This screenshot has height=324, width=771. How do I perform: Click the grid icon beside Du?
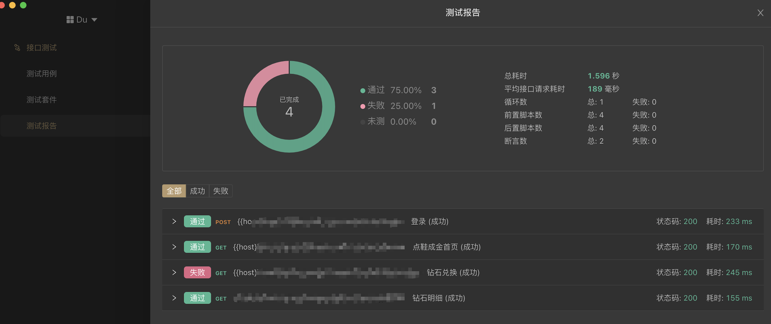click(70, 20)
